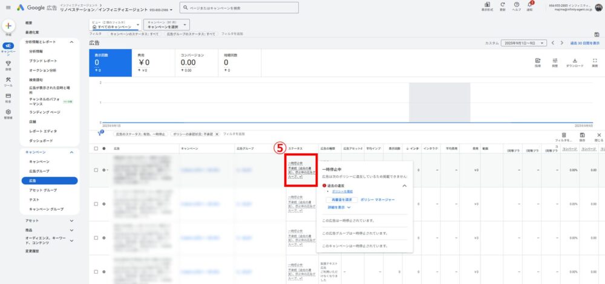605x284 pixels.
Task: Open the Billing (料金) card icon
Action: (x=8, y=96)
